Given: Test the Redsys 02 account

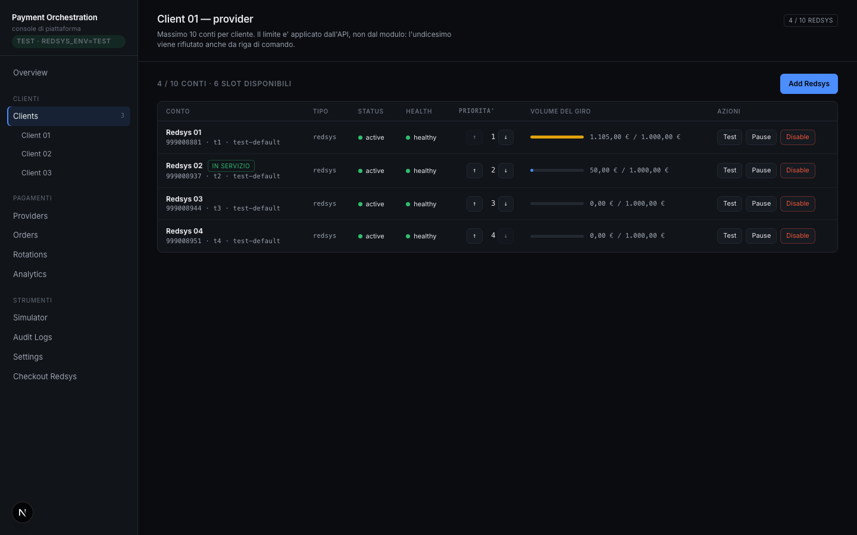Looking at the screenshot, I should point(730,171).
